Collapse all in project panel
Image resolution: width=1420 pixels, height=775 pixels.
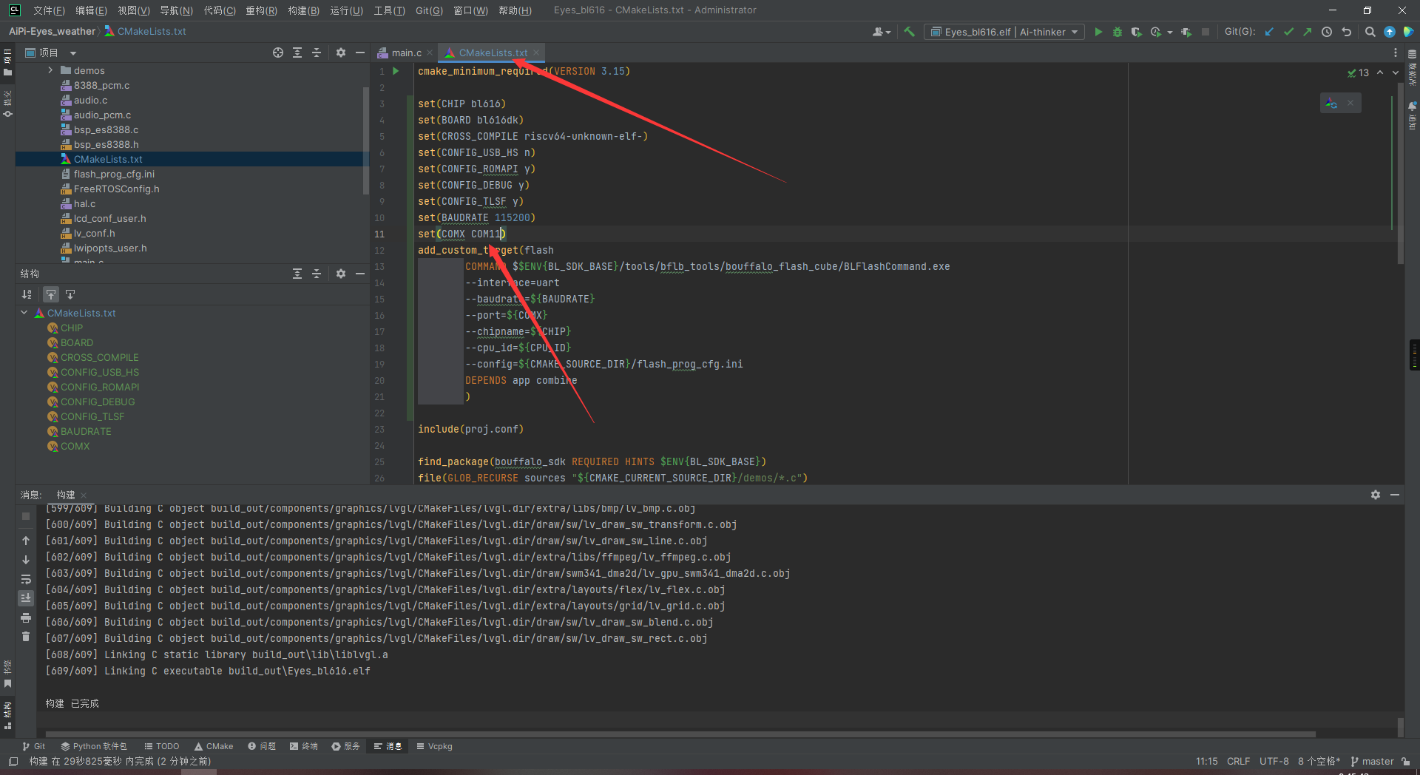317,53
